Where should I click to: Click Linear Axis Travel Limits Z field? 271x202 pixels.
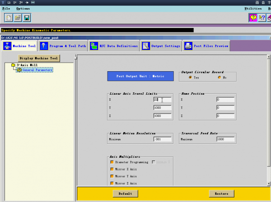point(162,116)
